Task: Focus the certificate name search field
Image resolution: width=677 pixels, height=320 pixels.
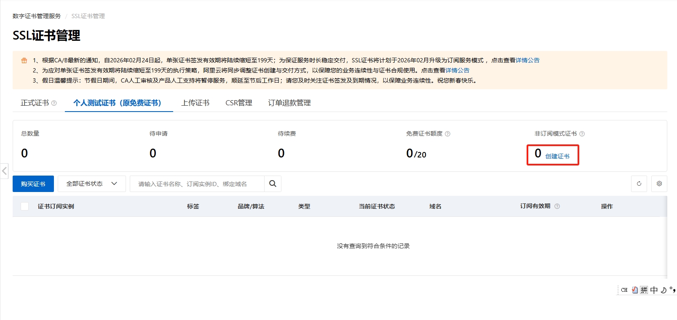Action: [x=197, y=184]
